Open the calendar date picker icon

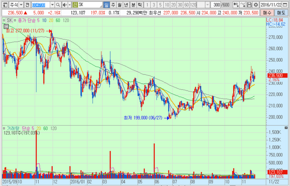pyautogui.click(x=285, y=5)
